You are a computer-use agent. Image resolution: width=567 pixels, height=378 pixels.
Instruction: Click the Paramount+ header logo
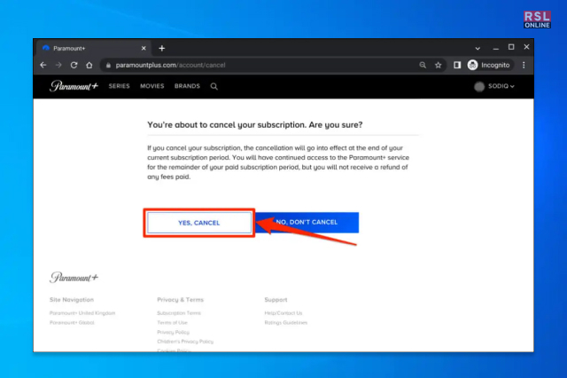click(74, 86)
